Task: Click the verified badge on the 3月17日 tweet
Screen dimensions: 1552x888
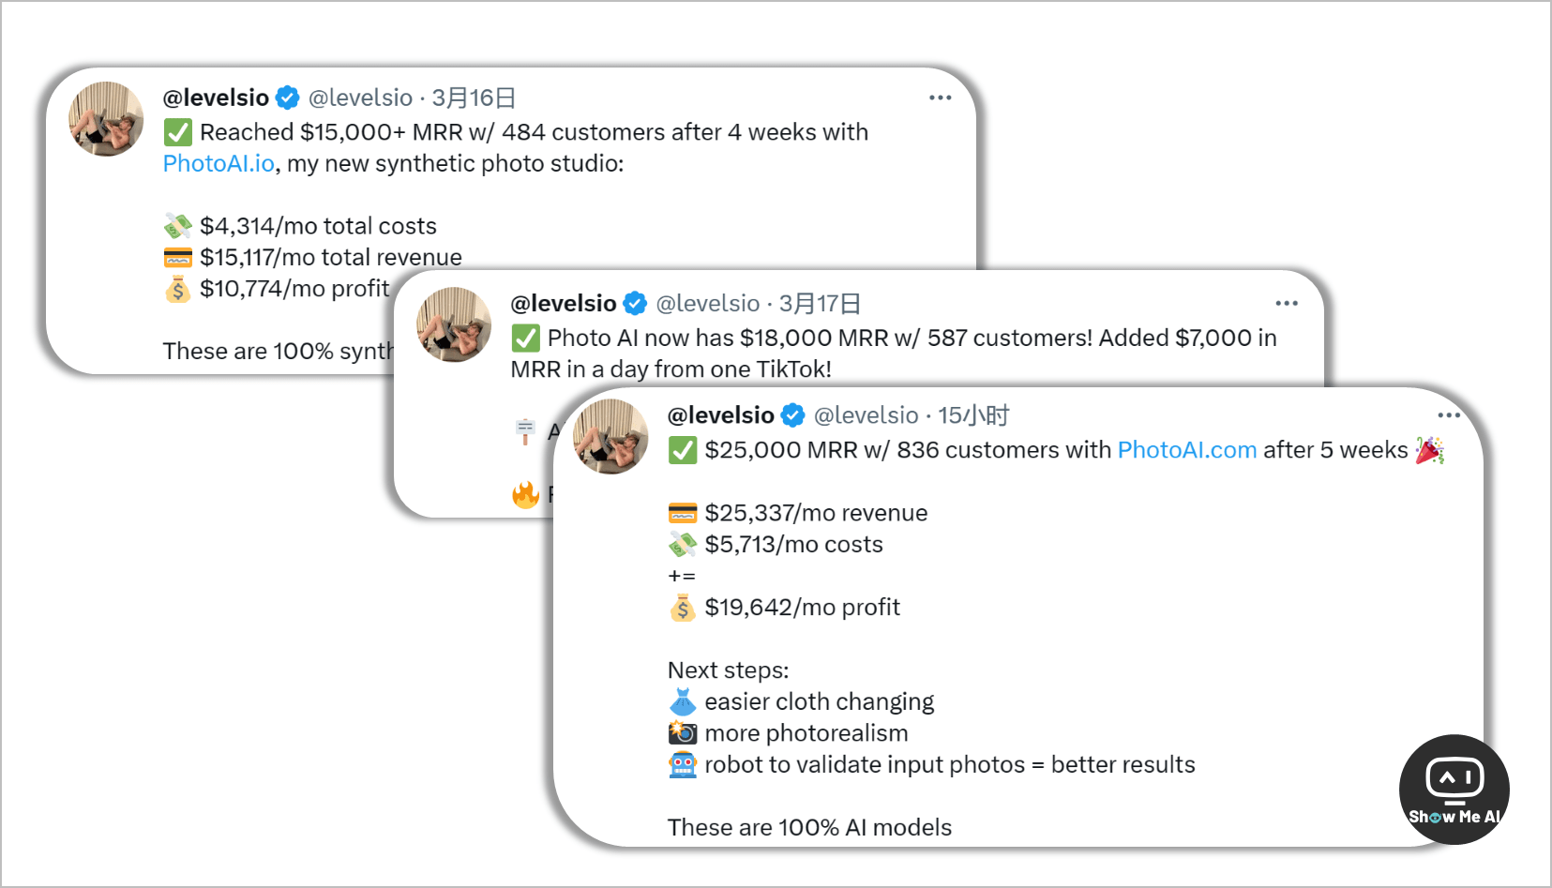Action: (635, 304)
